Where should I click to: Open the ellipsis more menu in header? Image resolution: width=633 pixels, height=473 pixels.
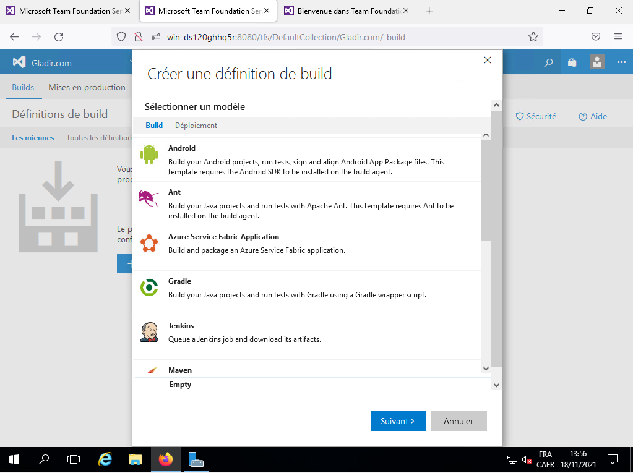[621, 62]
